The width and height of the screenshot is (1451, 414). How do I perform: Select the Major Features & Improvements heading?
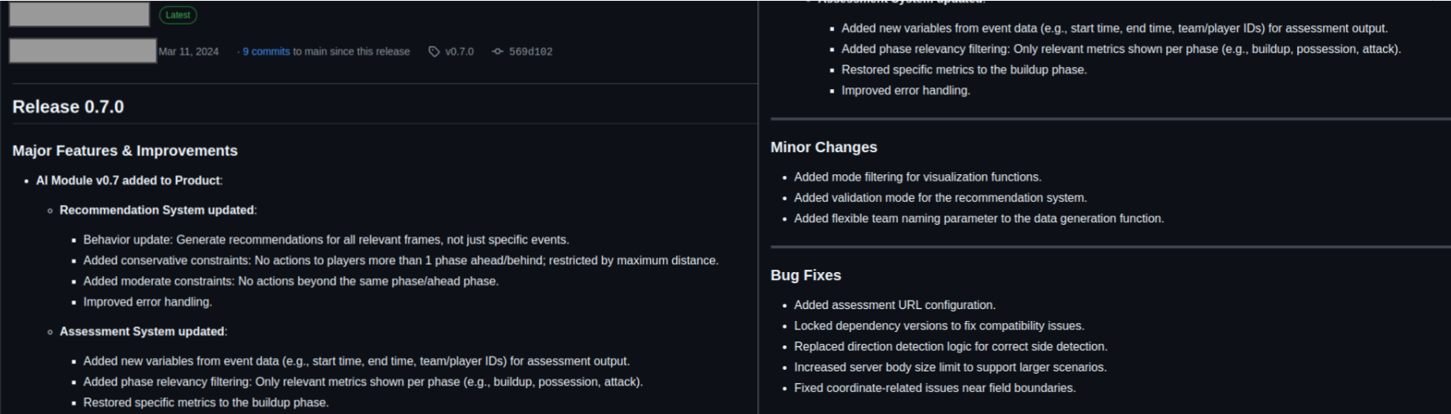(125, 151)
